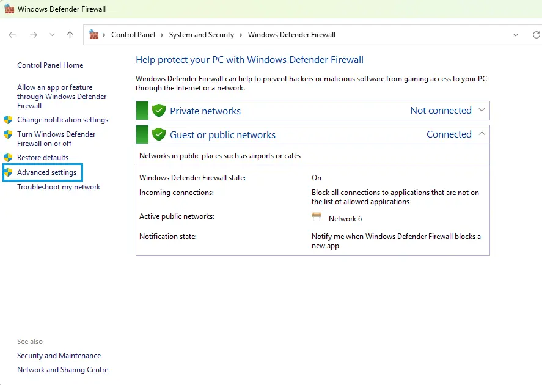Open Allow an app or feature link
The image size is (542, 385).
[x=62, y=97]
